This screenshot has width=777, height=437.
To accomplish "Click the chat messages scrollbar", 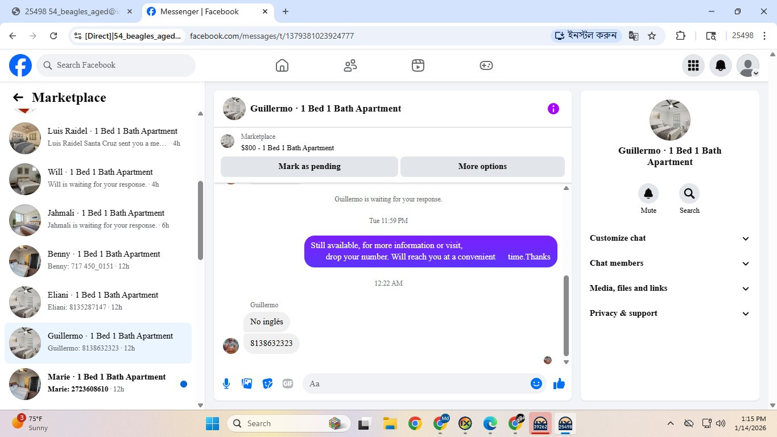I will click(566, 315).
